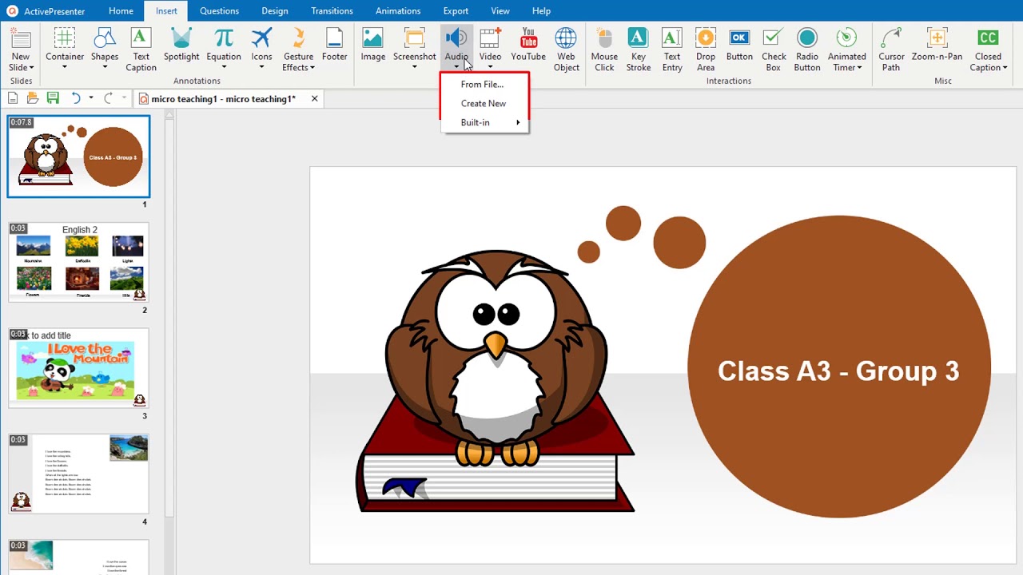Insert a Radio Button
1023x575 pixels.
(x=807, y=50)
